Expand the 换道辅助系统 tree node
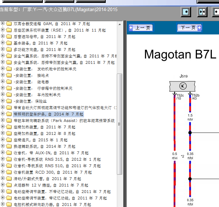219x207 pixels. coord(3,146)
